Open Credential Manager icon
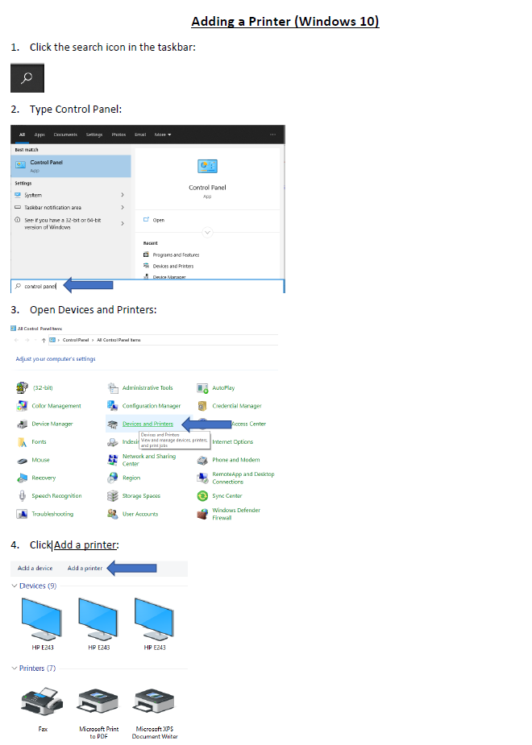This screenshot has width=532, height=745. [202, 406]
